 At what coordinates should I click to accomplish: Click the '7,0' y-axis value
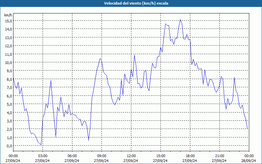(x=9, y=87)
